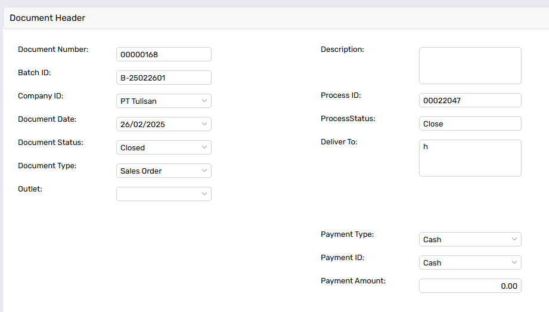Viewport: 549px width, 312px height.
Task: Click the Document Header panel title
Action: pos(47,18)
